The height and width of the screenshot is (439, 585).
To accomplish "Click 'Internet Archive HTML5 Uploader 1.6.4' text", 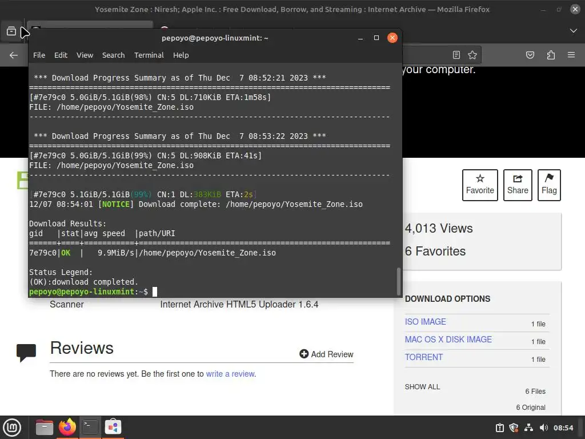I will tap(239, 304).
